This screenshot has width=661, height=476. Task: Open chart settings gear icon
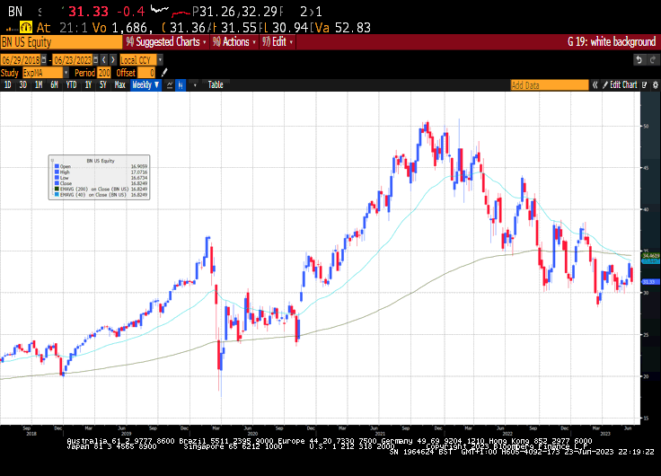[x=656, y=84]
